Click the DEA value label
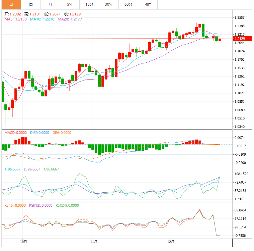This screenshot has width=254, height=251. coord(61,133)
